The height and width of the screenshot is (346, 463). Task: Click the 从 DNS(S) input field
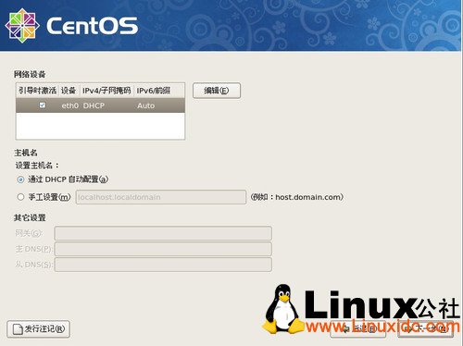tap(163, 265)
